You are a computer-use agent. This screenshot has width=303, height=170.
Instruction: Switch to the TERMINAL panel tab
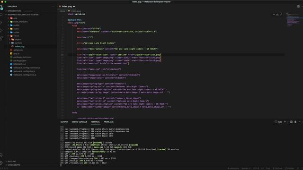tap(96, 122)
